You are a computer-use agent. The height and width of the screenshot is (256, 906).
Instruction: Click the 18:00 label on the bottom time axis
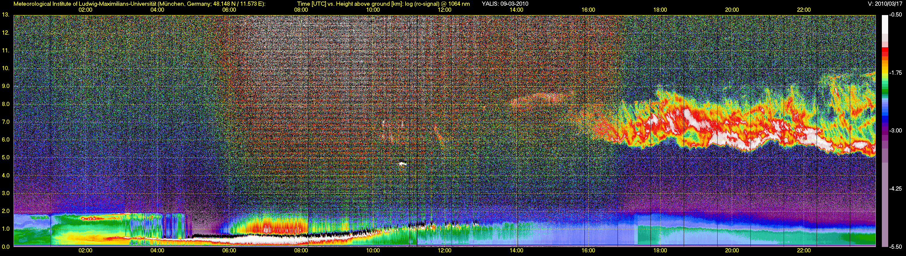pos(660,251)
